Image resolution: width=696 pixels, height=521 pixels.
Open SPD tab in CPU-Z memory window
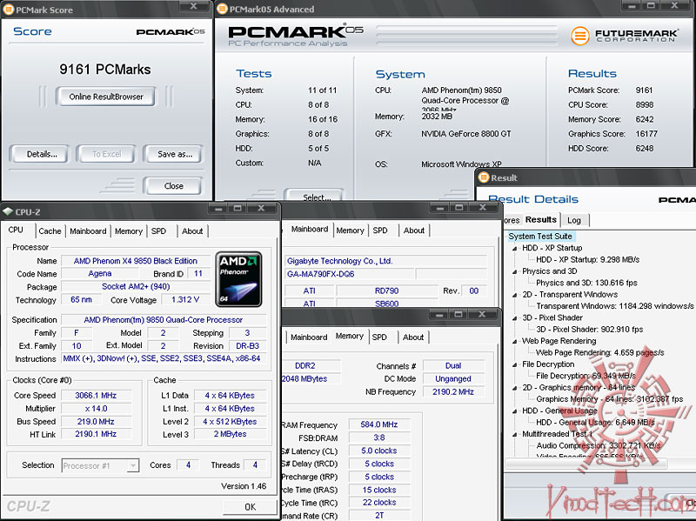(379, 337)
